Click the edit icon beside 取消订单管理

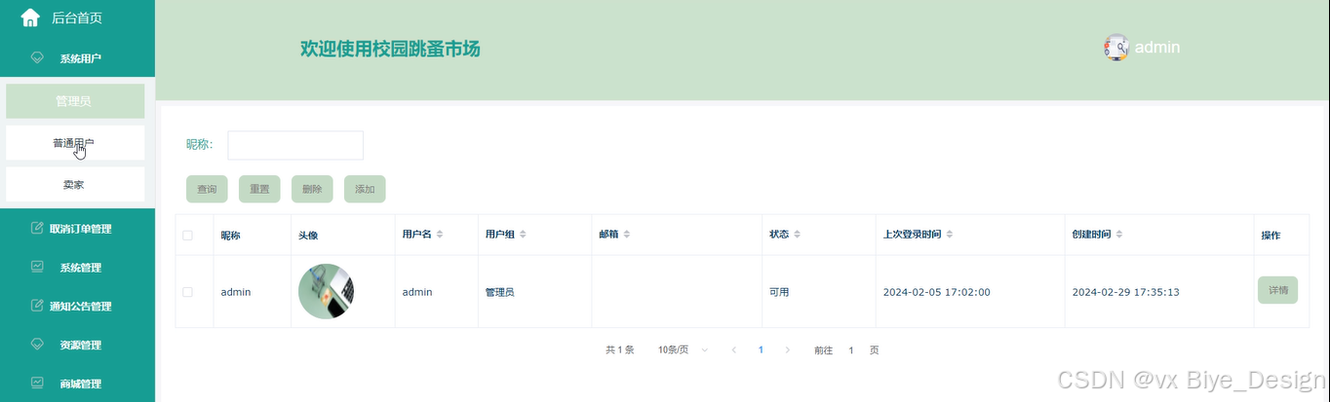[37, 229]
